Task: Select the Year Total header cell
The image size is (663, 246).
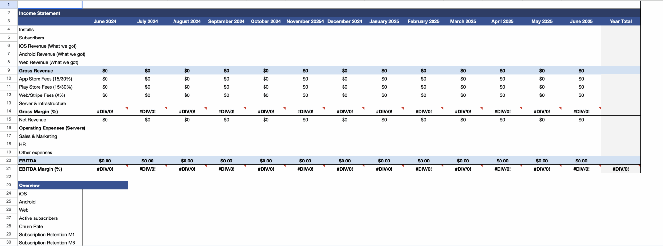Action: point(621,21)
